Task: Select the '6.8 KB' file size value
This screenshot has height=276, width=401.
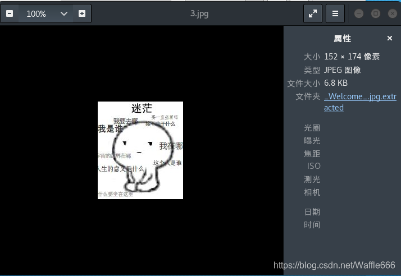Action: point(336,83)
